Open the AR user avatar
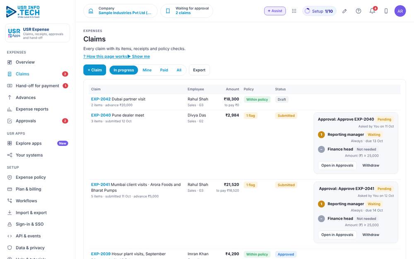 [x=400, y=11]
